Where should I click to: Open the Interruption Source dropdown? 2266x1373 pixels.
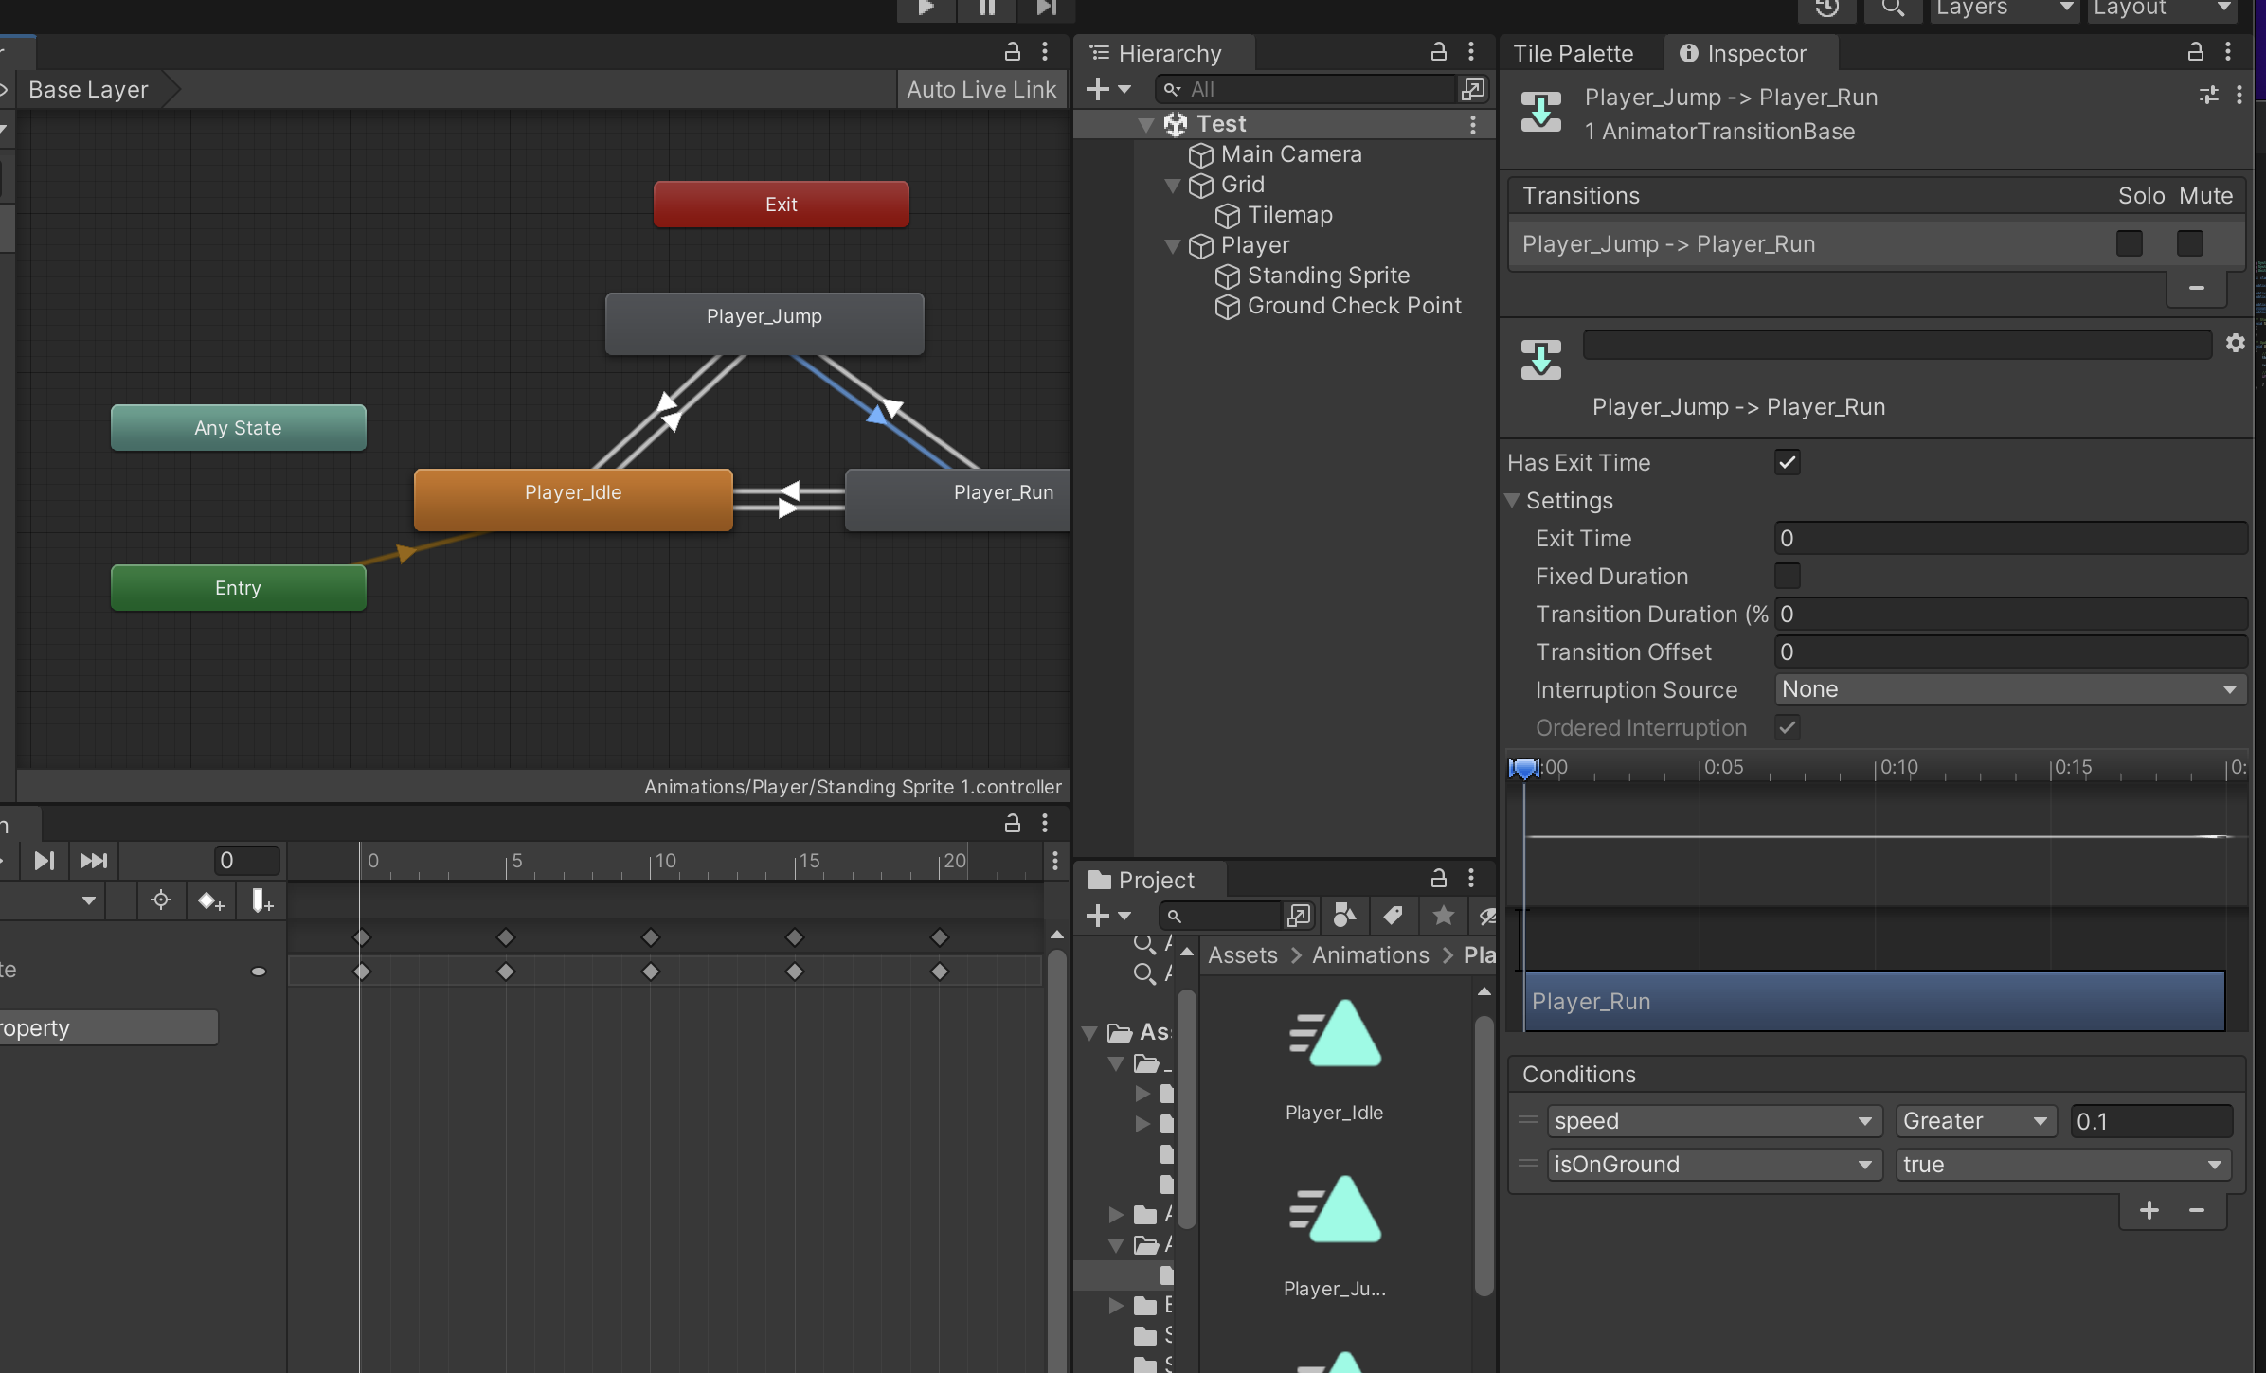(2008, 689)
